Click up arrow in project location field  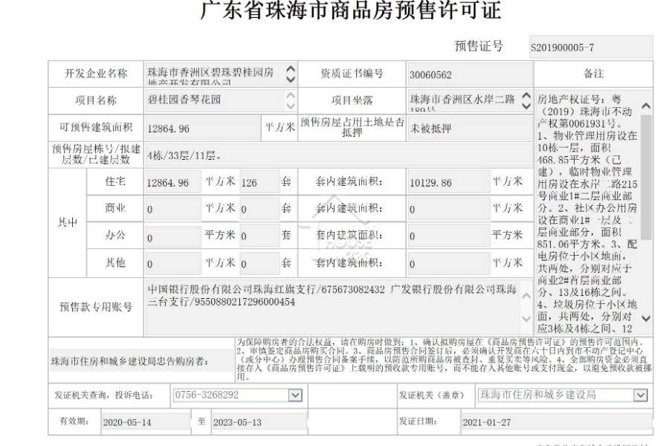pyautogui.click(x=527, y=95)
